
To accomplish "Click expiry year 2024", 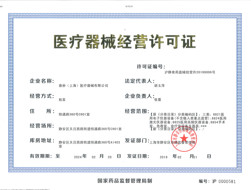I will 78,157.
